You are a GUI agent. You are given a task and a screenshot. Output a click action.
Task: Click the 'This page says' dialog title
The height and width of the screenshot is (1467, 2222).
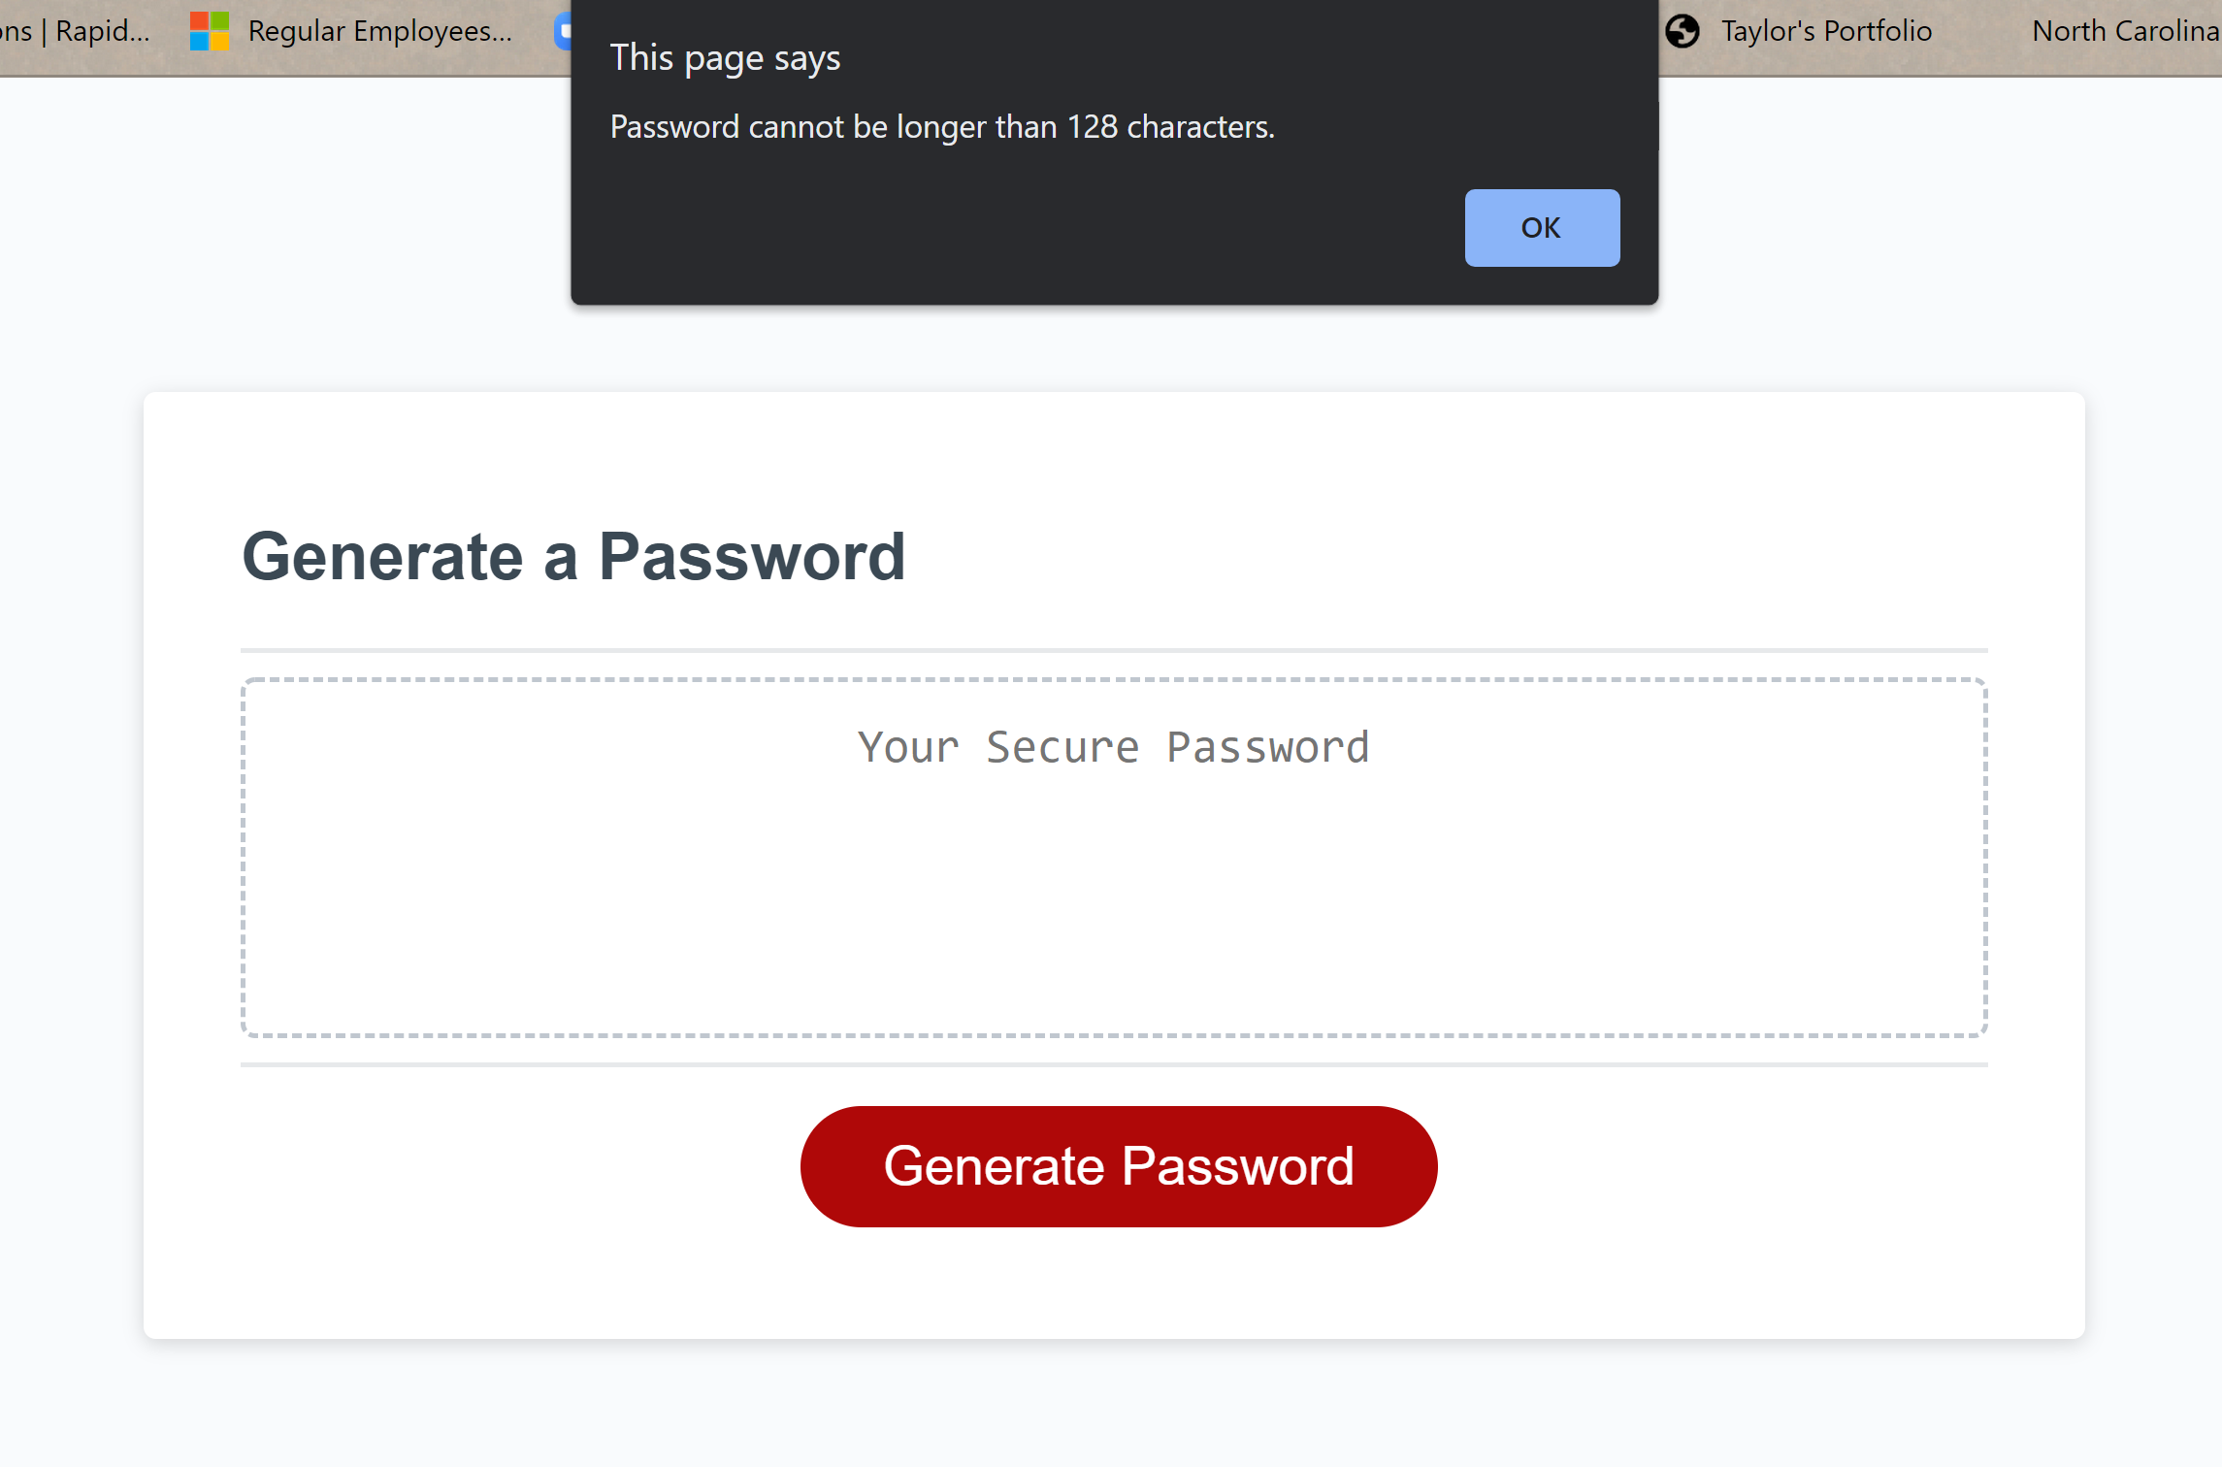coord(725,56)
